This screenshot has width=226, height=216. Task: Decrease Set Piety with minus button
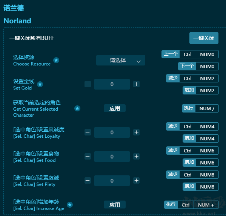88,181
